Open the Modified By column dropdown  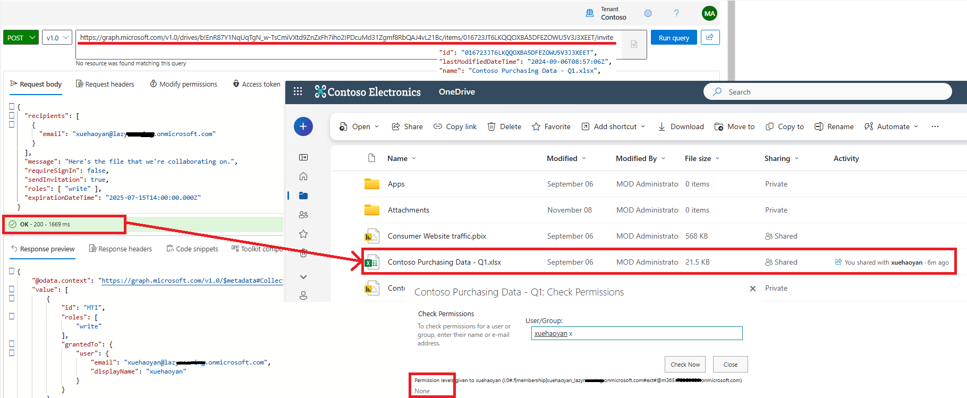click(x=663, y=158)
